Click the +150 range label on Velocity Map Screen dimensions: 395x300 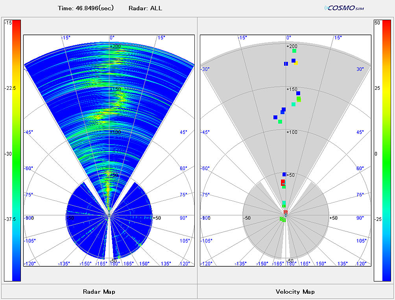[292, 89]
